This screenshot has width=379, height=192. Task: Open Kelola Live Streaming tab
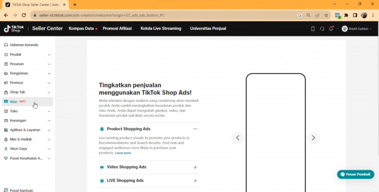point(161,28)
